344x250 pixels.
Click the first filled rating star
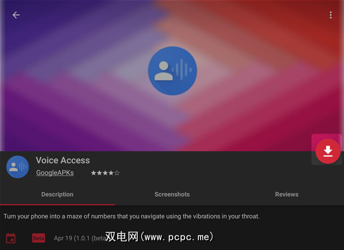94,173
